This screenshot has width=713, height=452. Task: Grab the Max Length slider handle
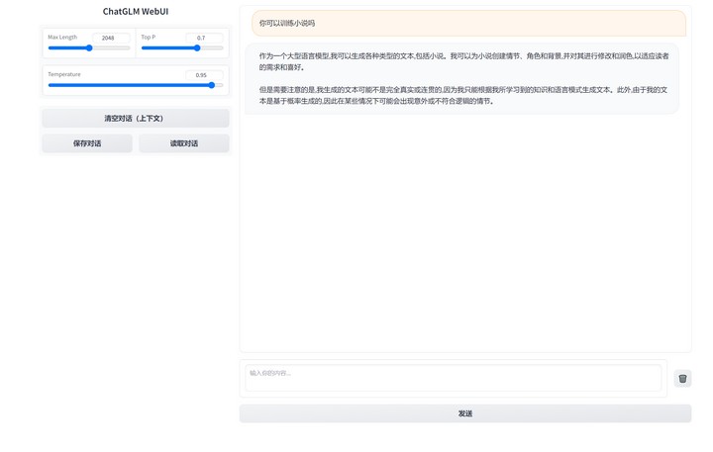89,47
